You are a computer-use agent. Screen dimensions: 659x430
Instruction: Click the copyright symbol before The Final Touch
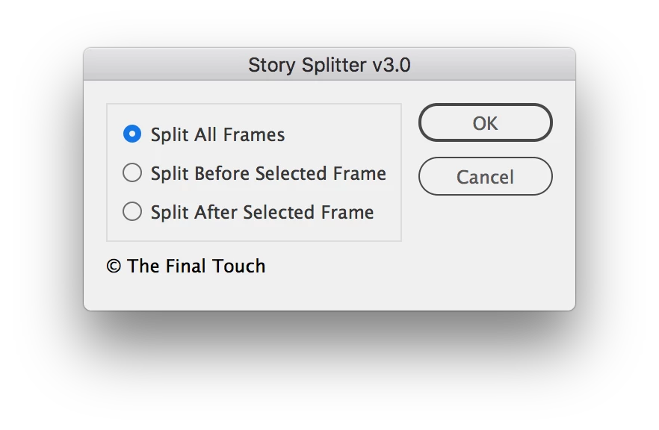tap(114, 267)
